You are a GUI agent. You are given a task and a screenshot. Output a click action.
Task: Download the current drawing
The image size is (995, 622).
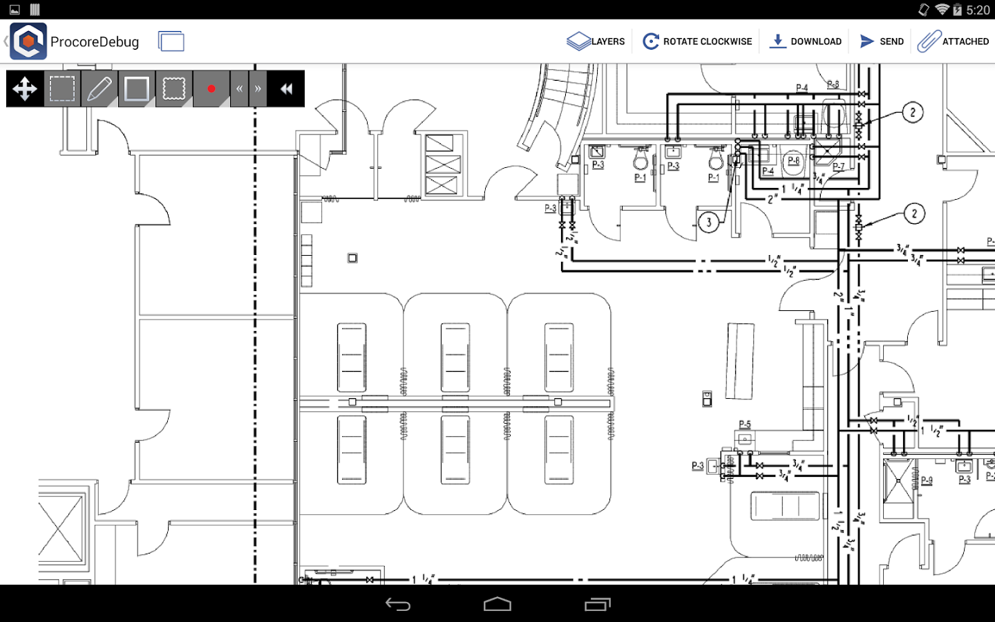pyautogui.click(x=804, y=41)
